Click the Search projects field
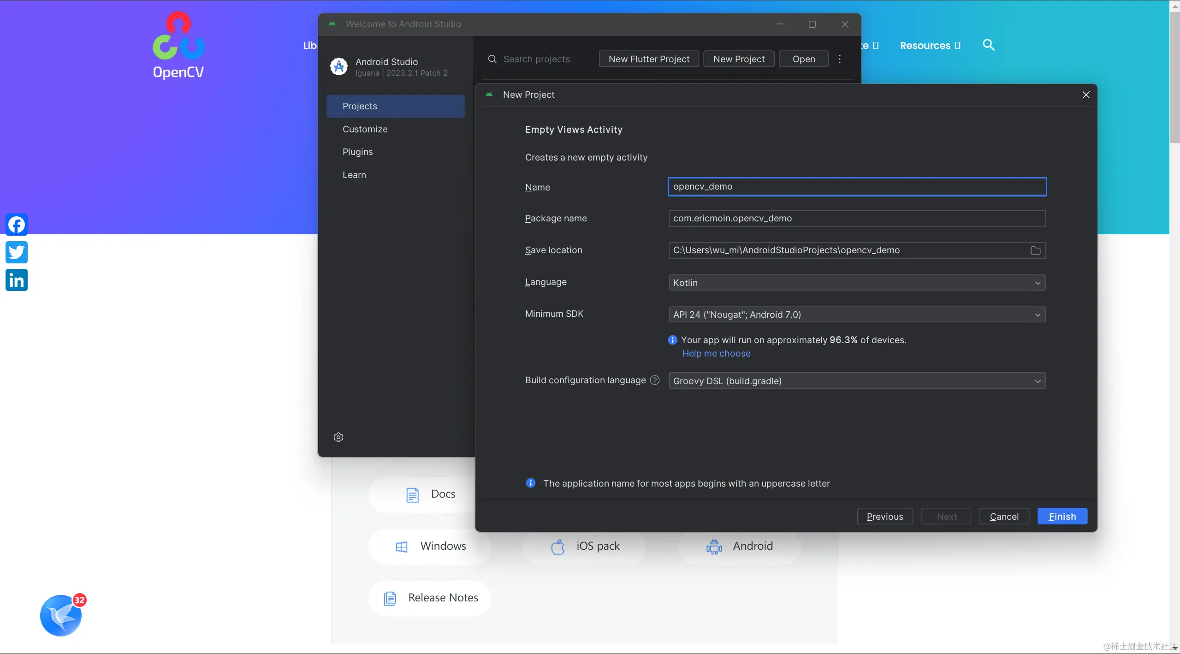 coord(536,59)
